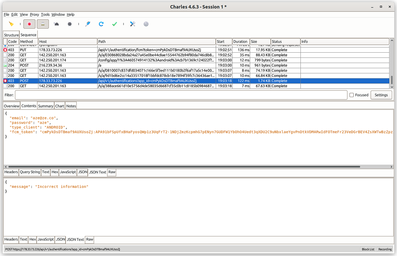The height and width of the screenshot is (256, 397).
Task: Show response Text tab at bottom
Action: coord(23,239)
